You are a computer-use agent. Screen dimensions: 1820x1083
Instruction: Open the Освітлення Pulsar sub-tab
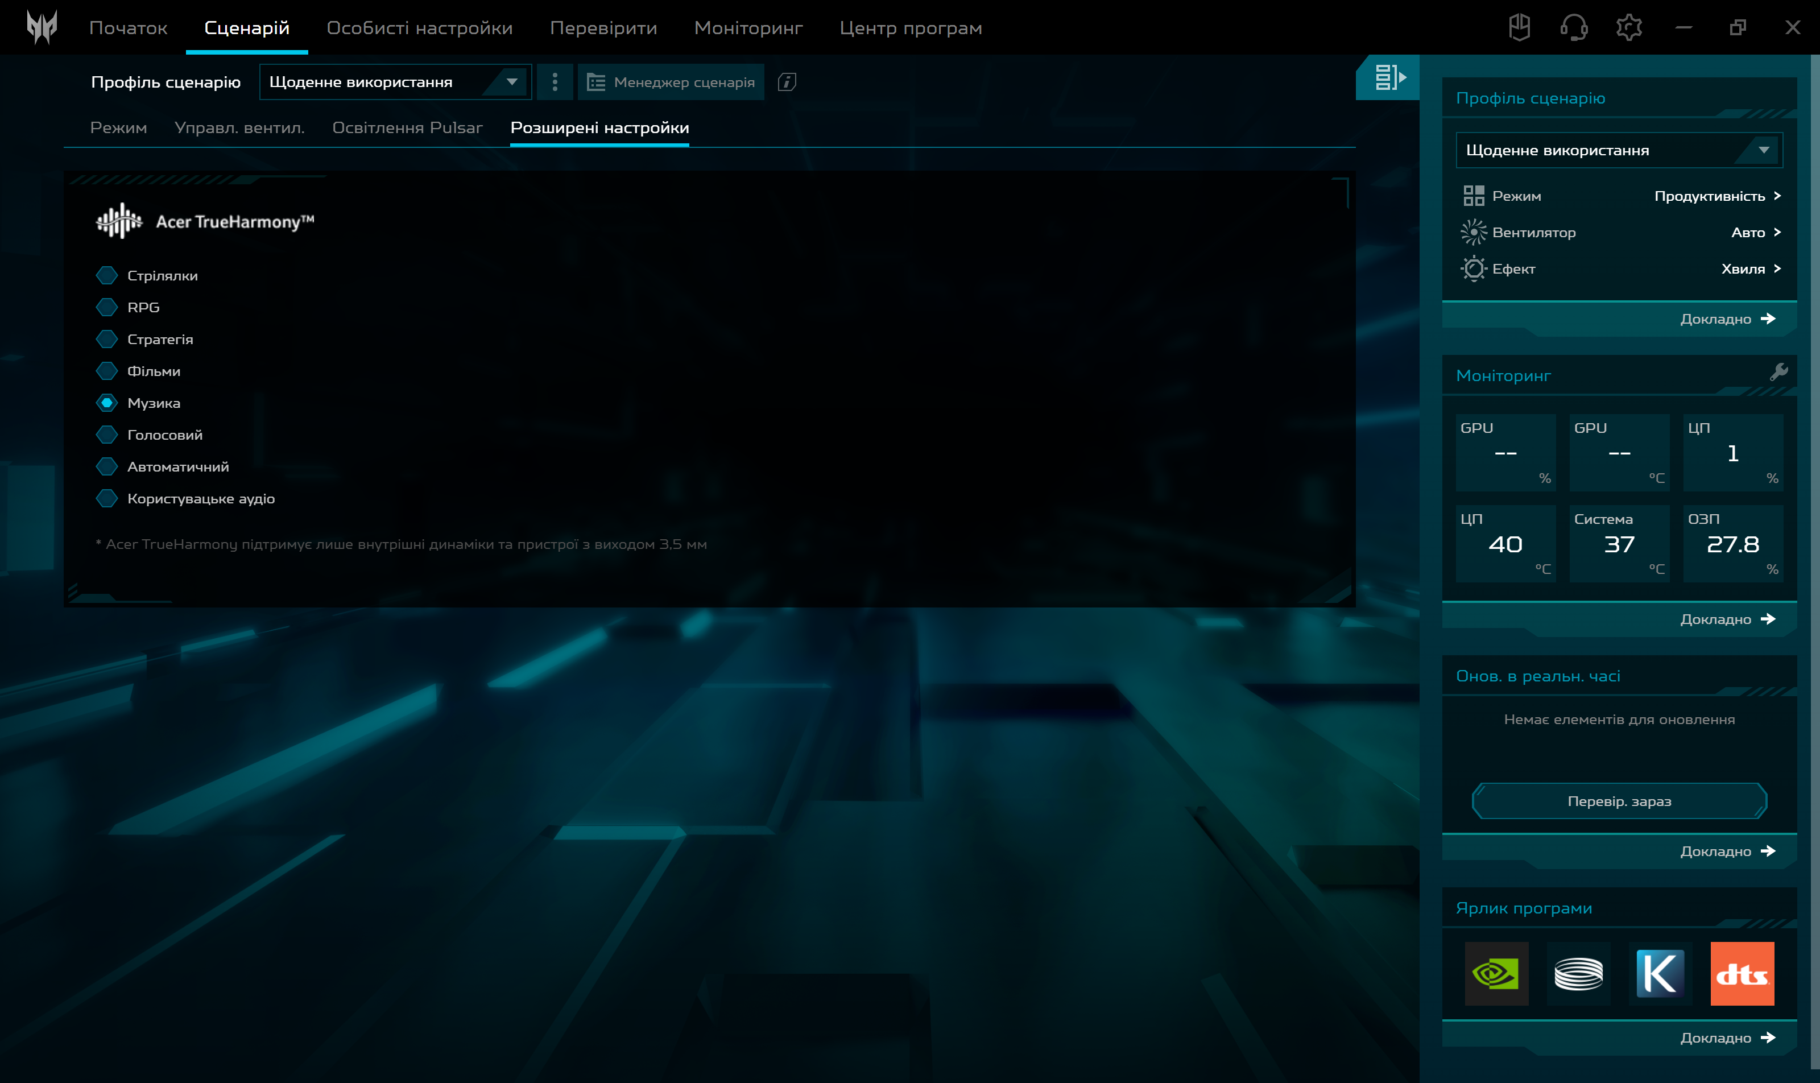tap(407, 128)
